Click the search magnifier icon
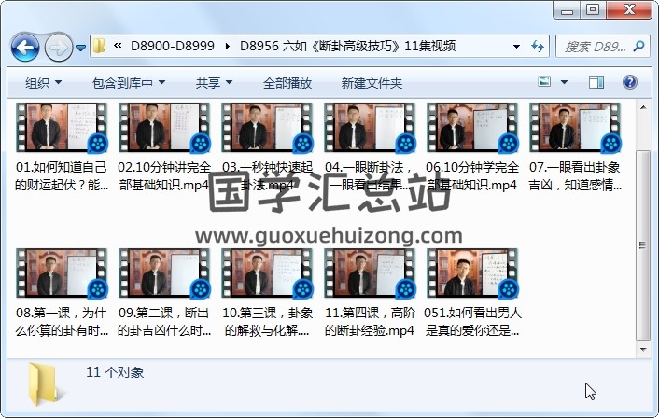 (638, 46)
